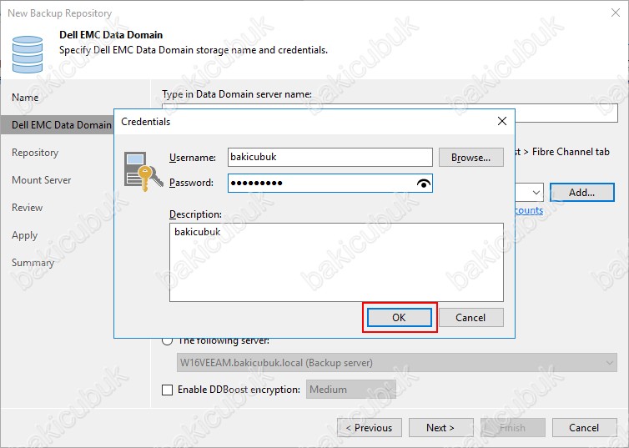Click OK in Credentials dialog
Screen dimensions: 629x448
(399, 318)
